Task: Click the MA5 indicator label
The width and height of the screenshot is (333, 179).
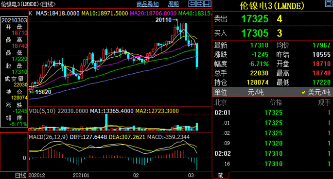Action: point(57,14)
